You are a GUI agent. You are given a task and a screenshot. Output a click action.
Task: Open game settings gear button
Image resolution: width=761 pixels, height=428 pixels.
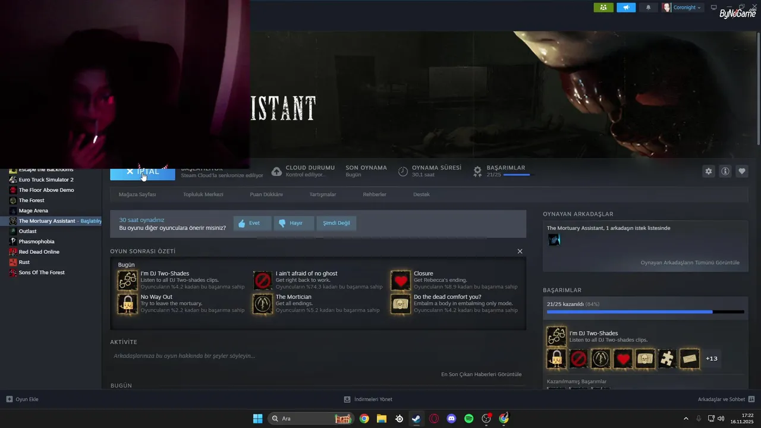708,171
